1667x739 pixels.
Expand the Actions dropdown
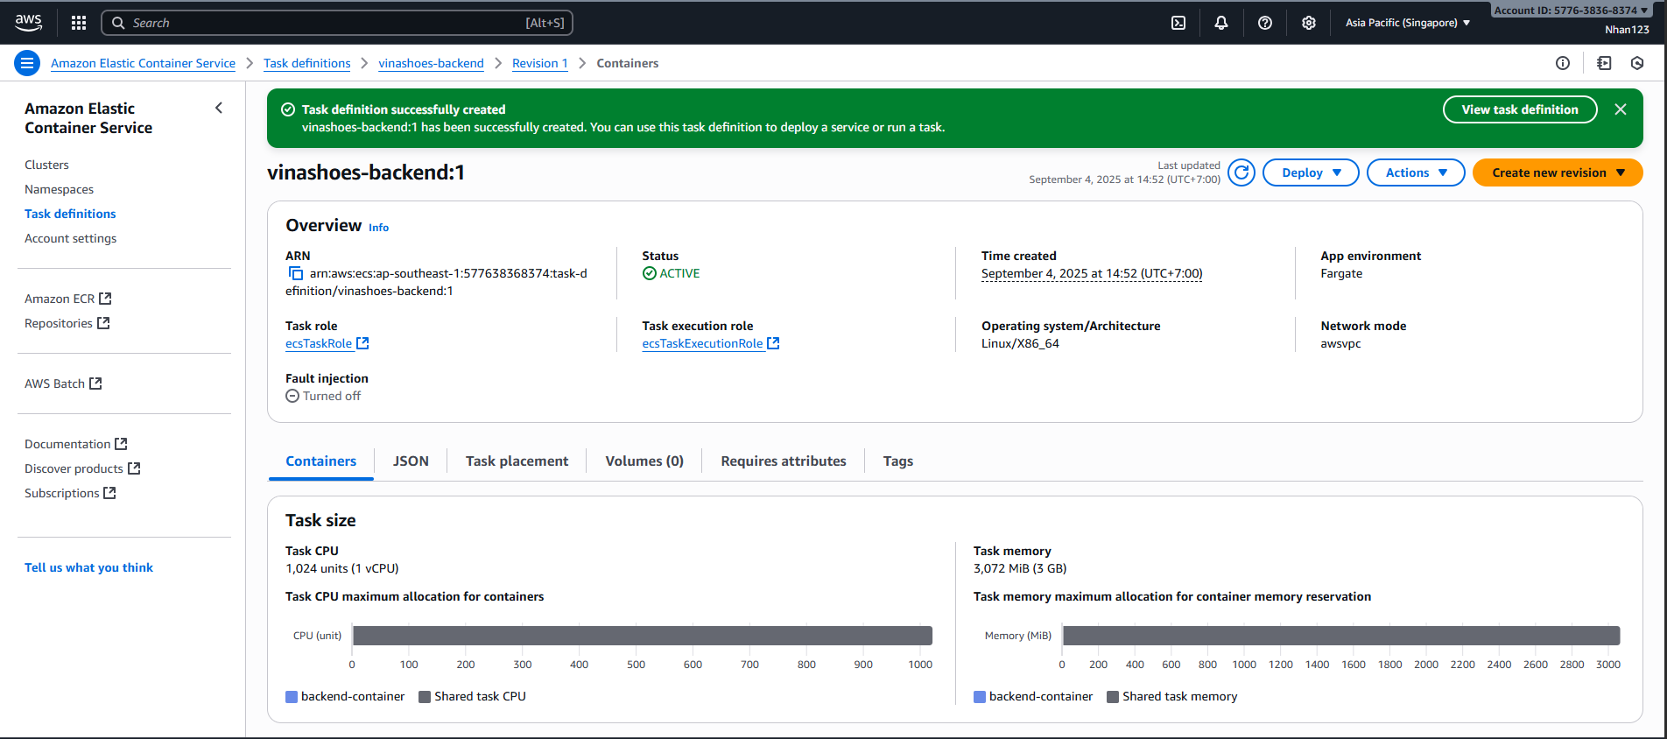[x=1416, y=172]
